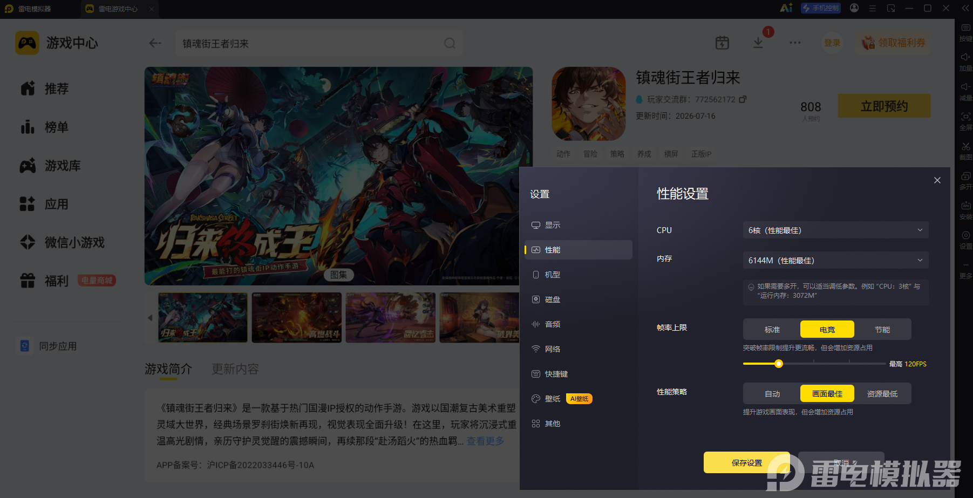The image size is (973, 498).
Task: Click the 镇魂街王者归来 search field
Action: (319, 43)
